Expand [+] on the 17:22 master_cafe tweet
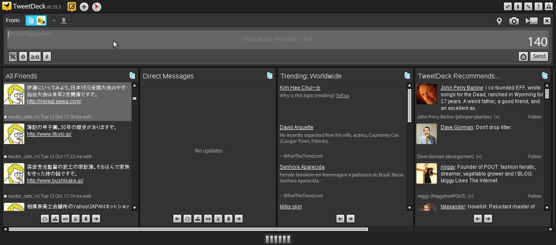 coord(37,156)
